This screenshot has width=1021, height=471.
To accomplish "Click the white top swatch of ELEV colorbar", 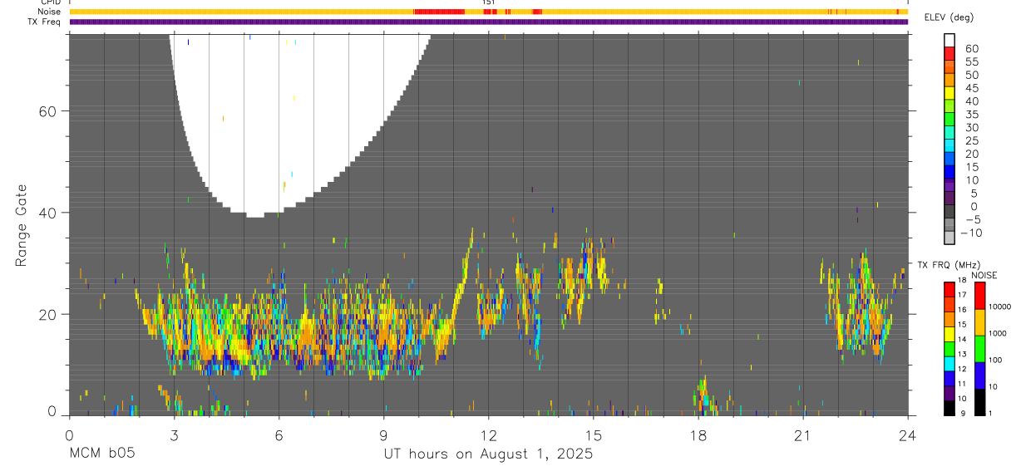I will tap(949, 40).
